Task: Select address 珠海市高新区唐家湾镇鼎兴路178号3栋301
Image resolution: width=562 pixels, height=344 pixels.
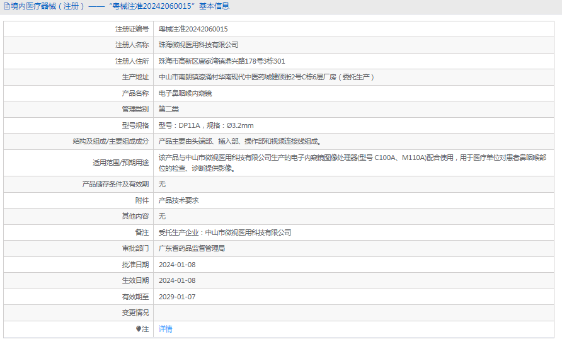Action: click(222, 61)
